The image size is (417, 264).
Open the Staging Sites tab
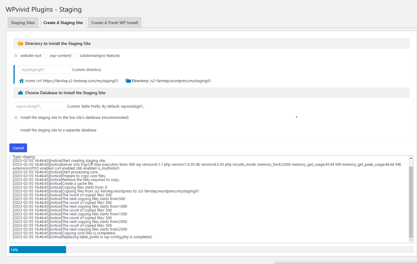[x=23, y=23]
